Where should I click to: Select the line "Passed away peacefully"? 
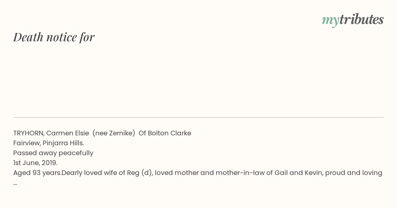pos(53,153)
